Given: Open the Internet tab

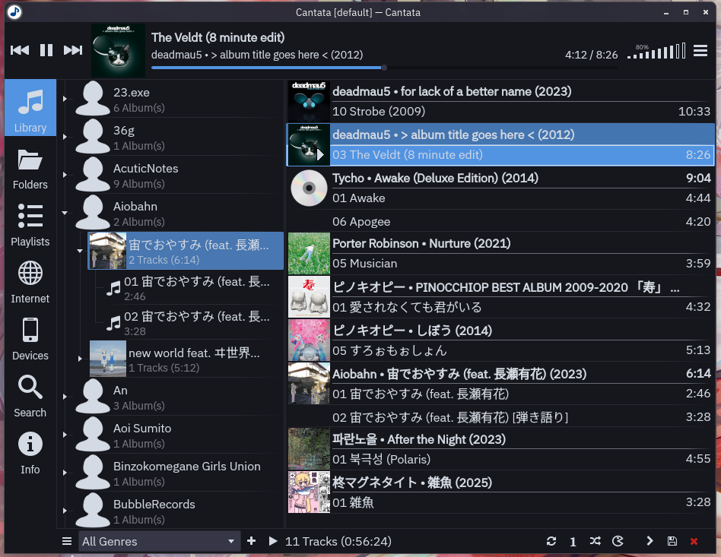Looking at the screenshot, I should click(30, 283).
